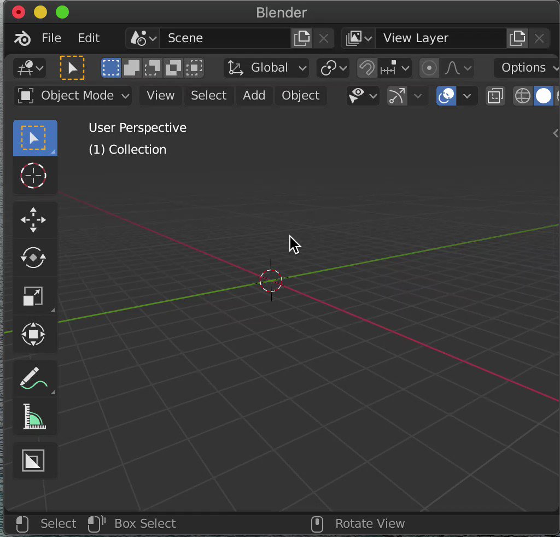Open the transform pivot point dropdown
The height and width of the screenshot is (537, 560).
click(x=333, y=68)
